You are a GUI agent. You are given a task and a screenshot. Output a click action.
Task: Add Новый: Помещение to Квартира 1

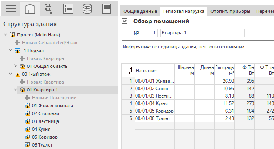pyautogui.click(x=54, y=98)
